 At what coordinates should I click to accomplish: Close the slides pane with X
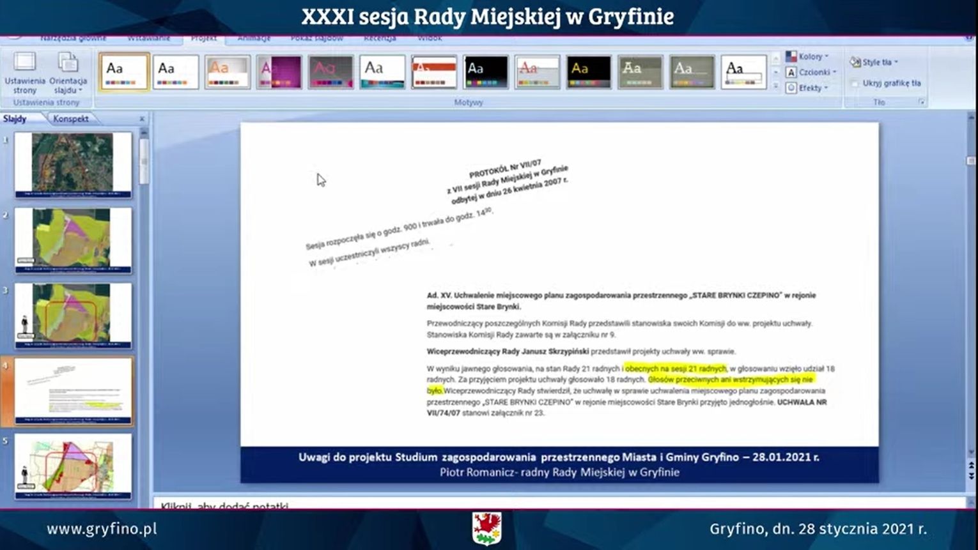pos(142,119)
